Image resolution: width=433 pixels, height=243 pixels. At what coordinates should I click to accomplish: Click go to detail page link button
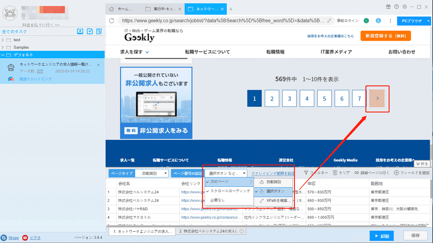(372, 173)
